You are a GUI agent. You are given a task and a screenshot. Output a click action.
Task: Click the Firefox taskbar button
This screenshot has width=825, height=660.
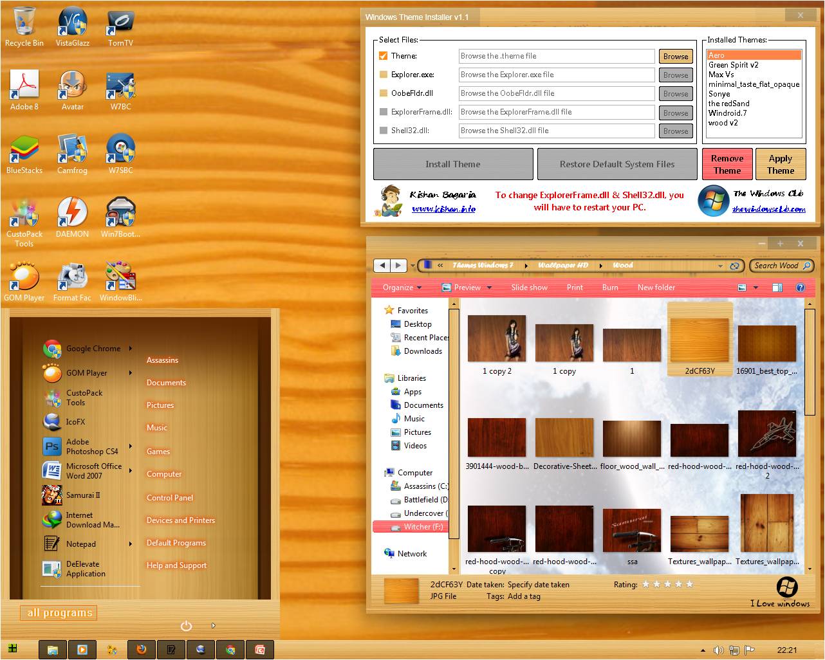(141, 650)
